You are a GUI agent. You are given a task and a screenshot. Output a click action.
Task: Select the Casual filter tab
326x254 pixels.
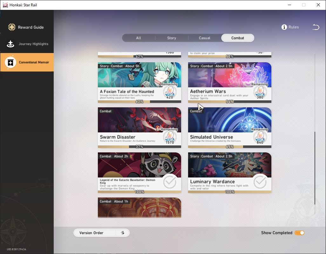(205, 38)
